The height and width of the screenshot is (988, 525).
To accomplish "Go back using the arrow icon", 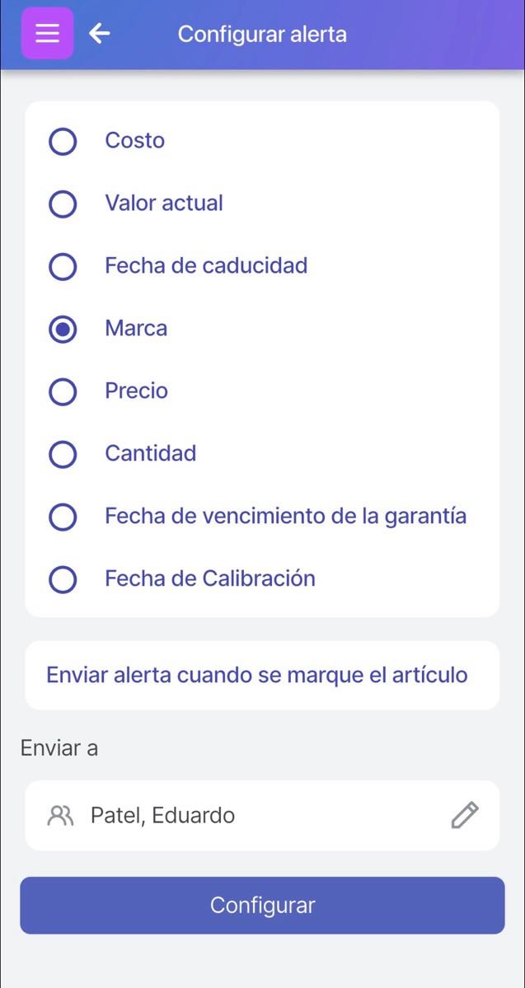I will [99, 33].
